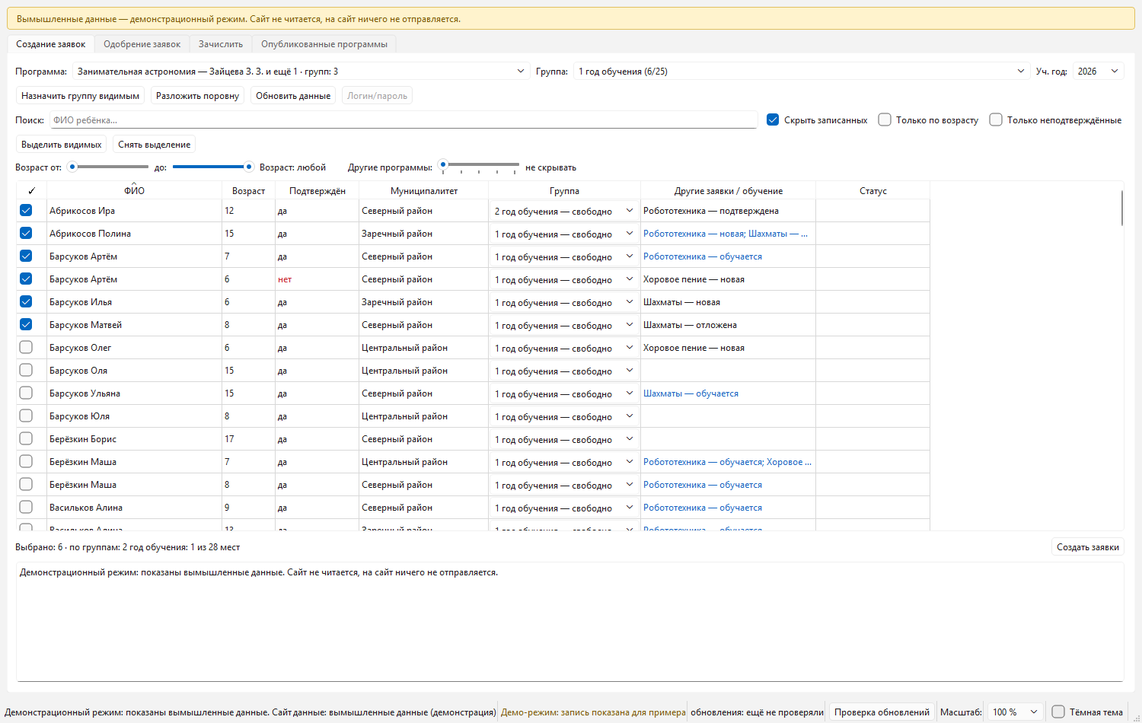
Task: Click the Создать заявки button
Action: tap(1088, 547)
